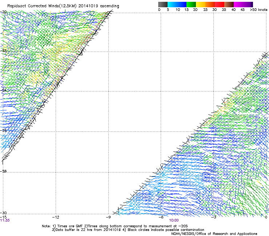Screen dimensions: 269x236
Task: Click the 'Rapidscat Corrected Winds(12.5KM)' title text
Action: [42, 6]
